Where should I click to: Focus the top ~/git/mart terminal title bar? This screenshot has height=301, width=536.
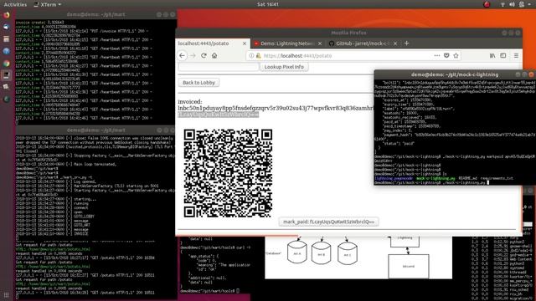96,15
